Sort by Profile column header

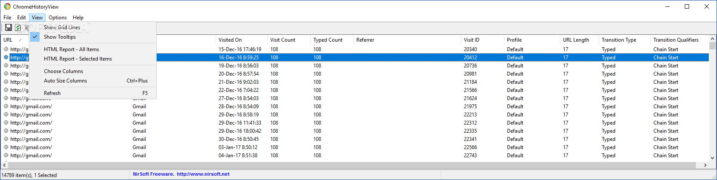532,40
